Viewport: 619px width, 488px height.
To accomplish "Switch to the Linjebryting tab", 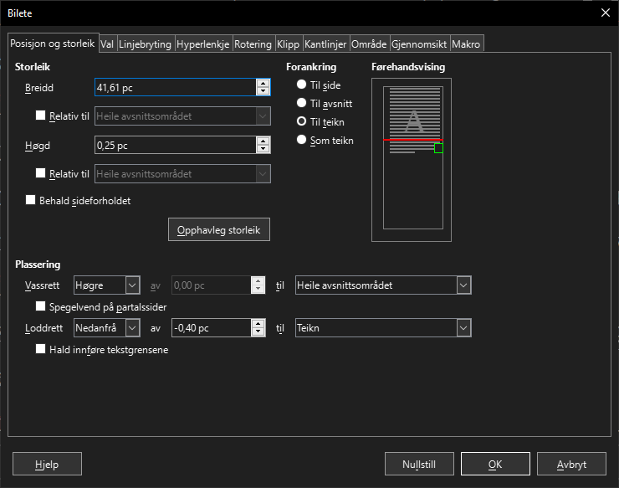I will click(145, 44).
